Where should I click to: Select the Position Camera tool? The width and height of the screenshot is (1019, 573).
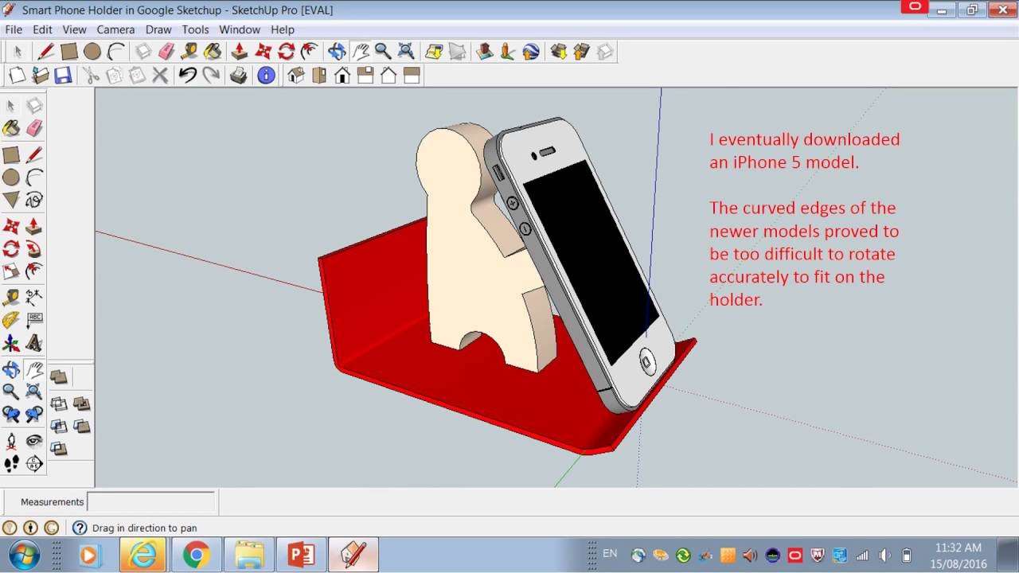click(x=11, y=441)
